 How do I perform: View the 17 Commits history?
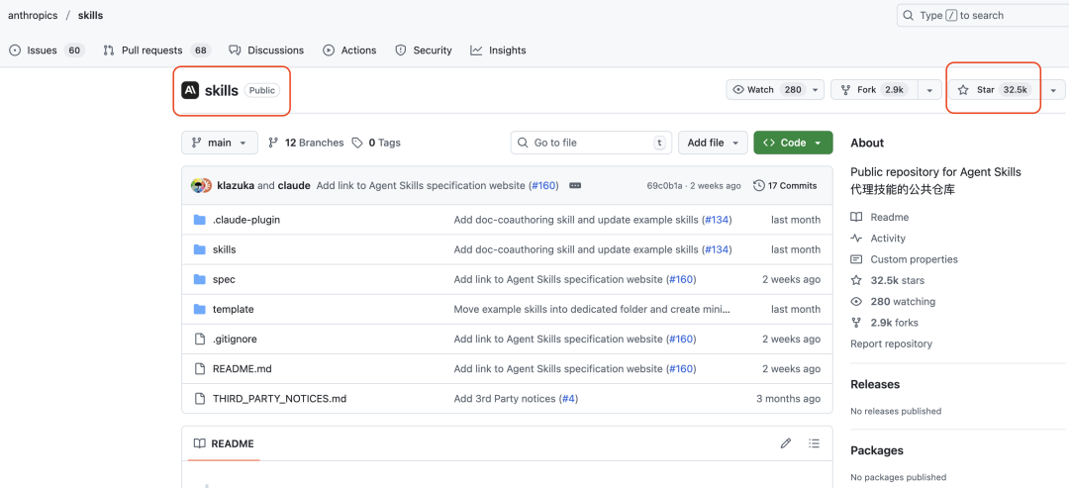click(x=785, y=185)
